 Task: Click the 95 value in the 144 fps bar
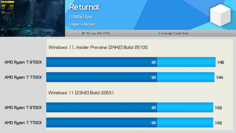[154, 78]
